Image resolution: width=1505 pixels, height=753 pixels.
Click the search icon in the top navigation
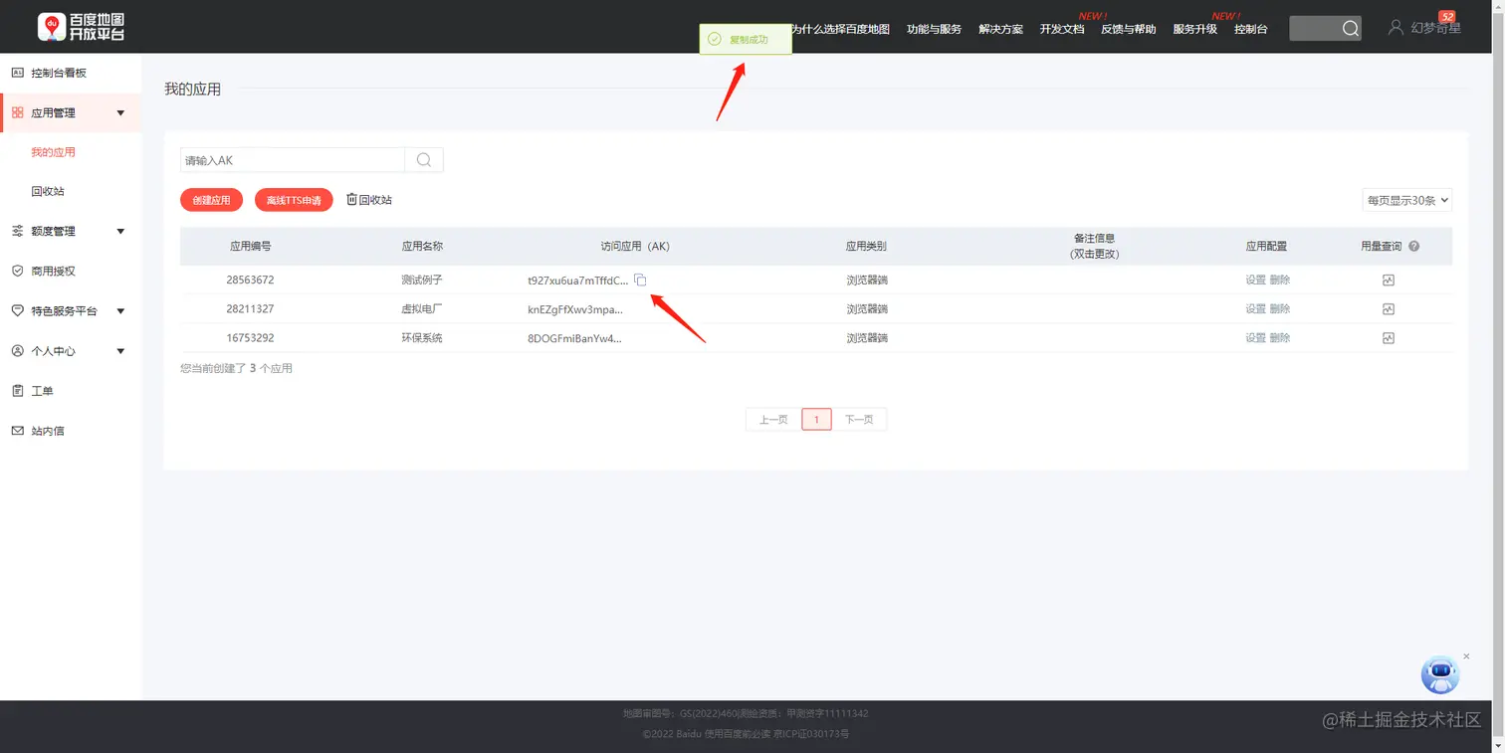1349,28
